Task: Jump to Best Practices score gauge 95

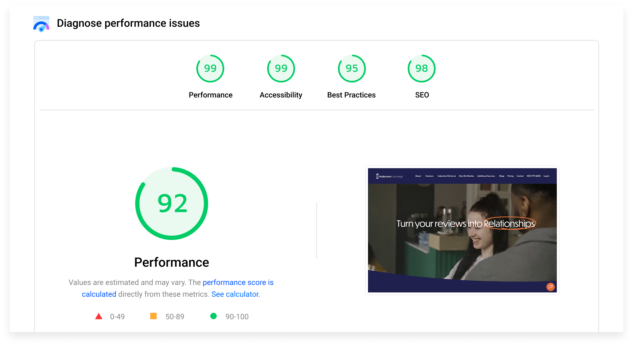Action: 352,68
